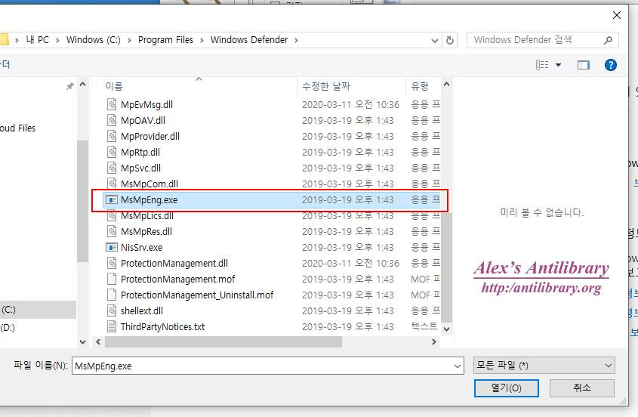
Task: Click the 취소 button
Action: point(582,388)
